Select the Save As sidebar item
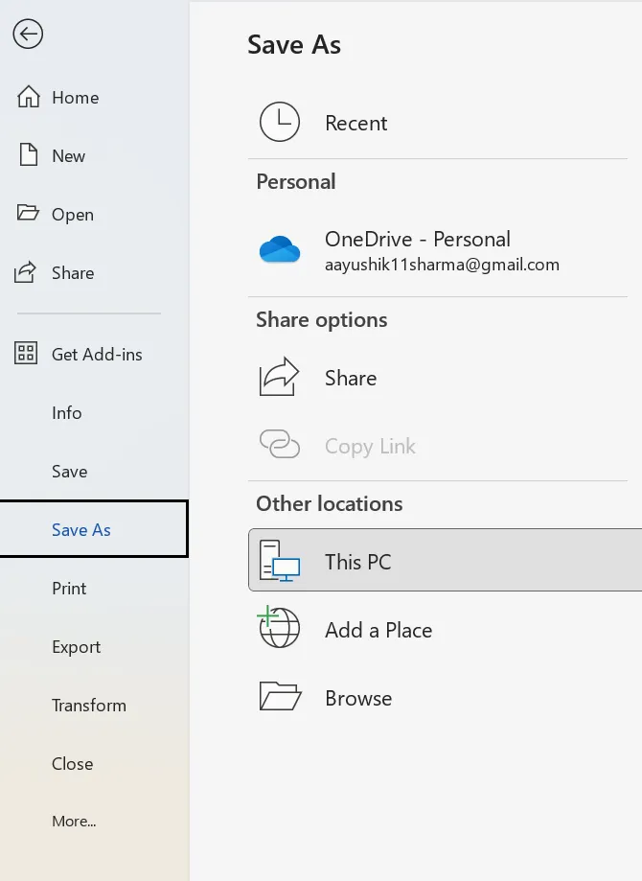Screen dimensions: 642x881 pyautogui.click(x=94, y=529)
